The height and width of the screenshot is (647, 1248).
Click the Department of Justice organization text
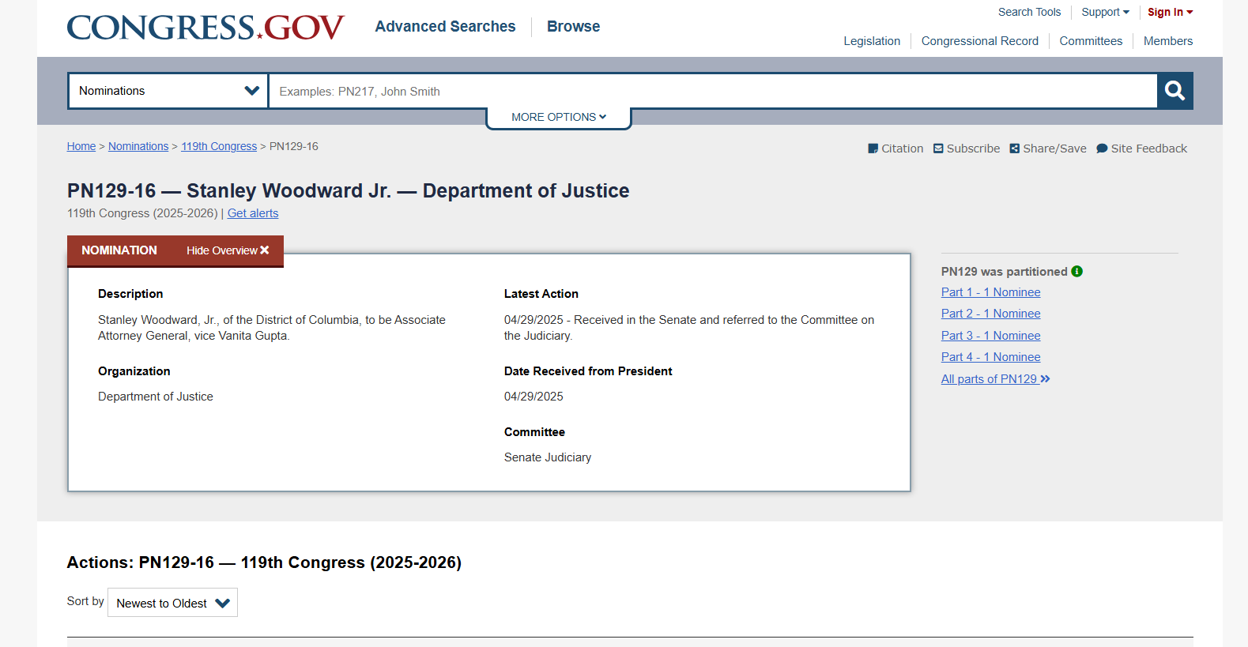pos(156,397)
